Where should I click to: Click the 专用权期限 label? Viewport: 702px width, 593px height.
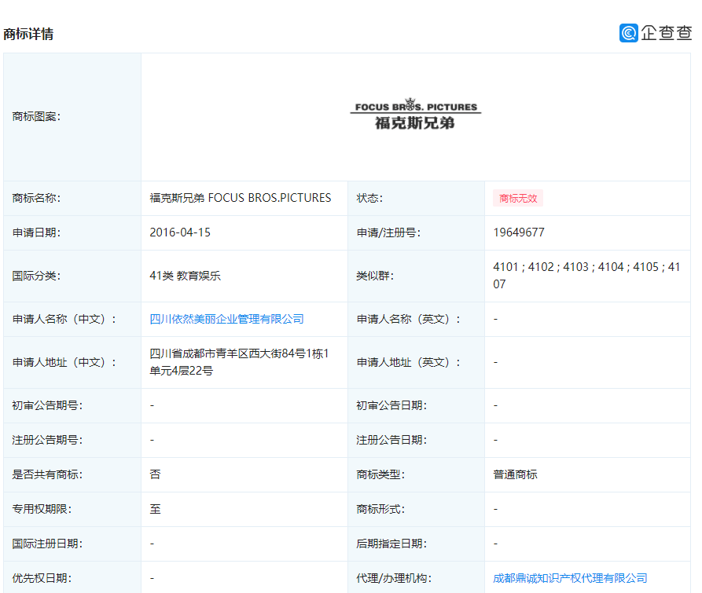pyautogui.click(x=42, y=509)
